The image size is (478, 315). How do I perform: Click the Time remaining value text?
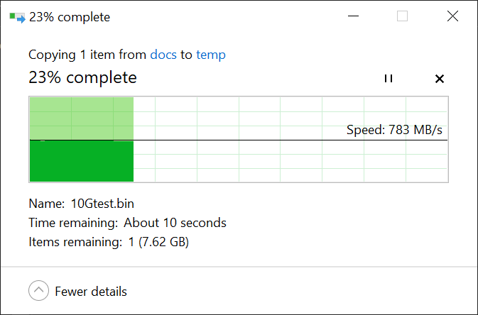pos(175,223)
